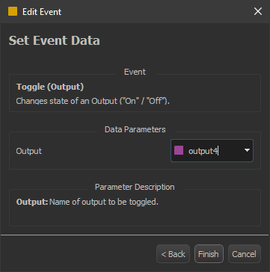
Task: Click the Set Event Data heading
Action: (55, 41)
